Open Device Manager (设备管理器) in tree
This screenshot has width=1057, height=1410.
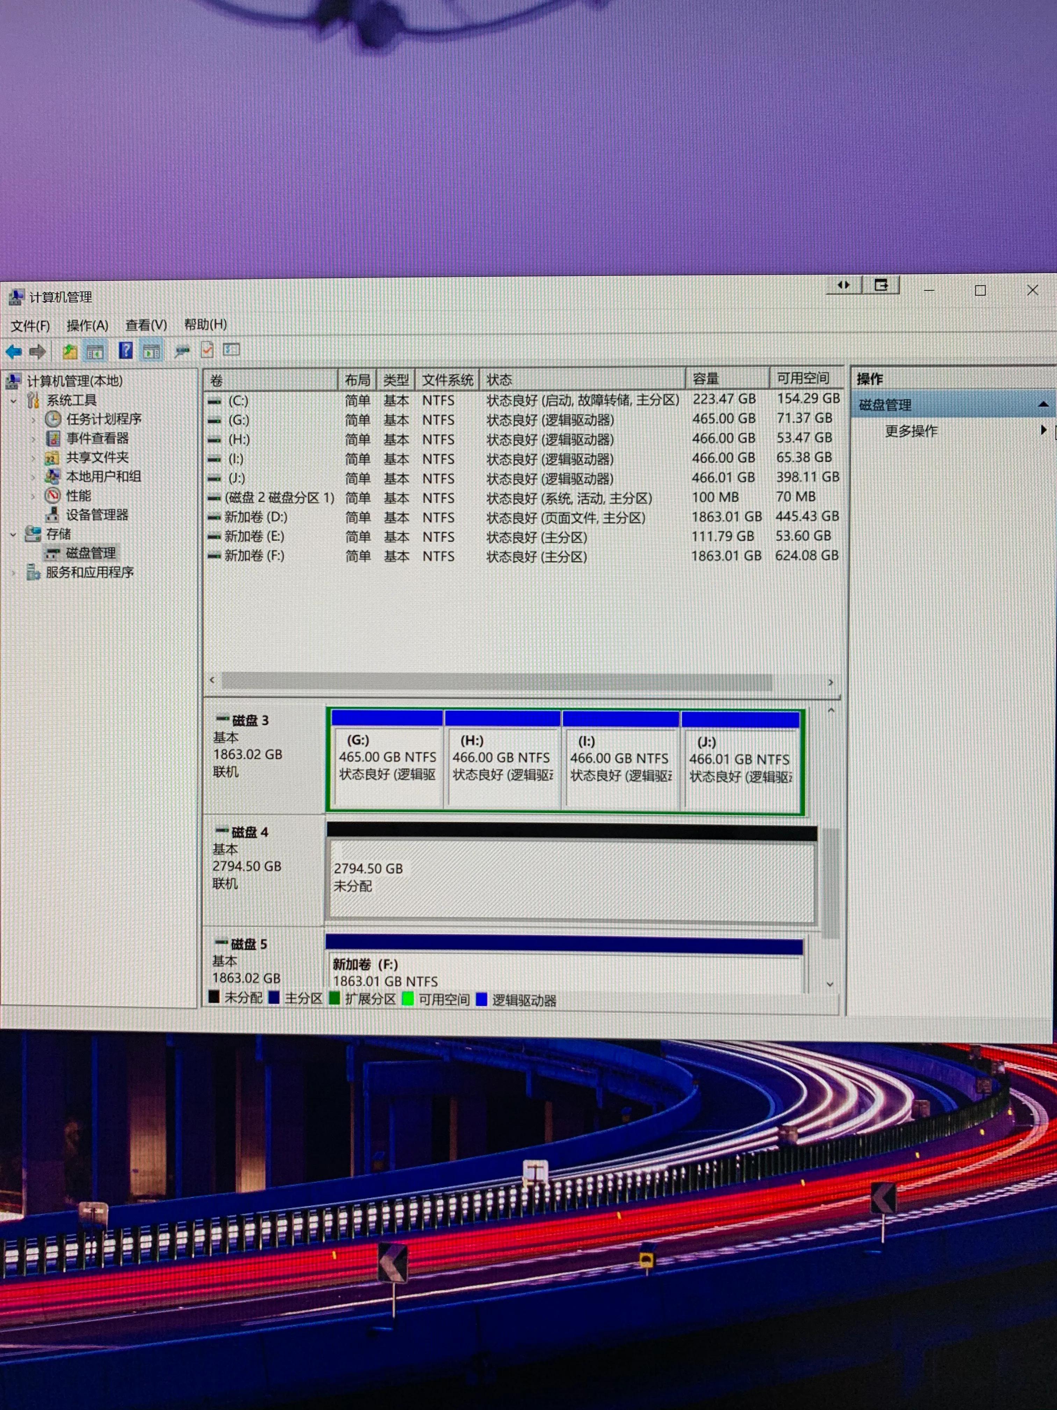[x=96, y=514]
